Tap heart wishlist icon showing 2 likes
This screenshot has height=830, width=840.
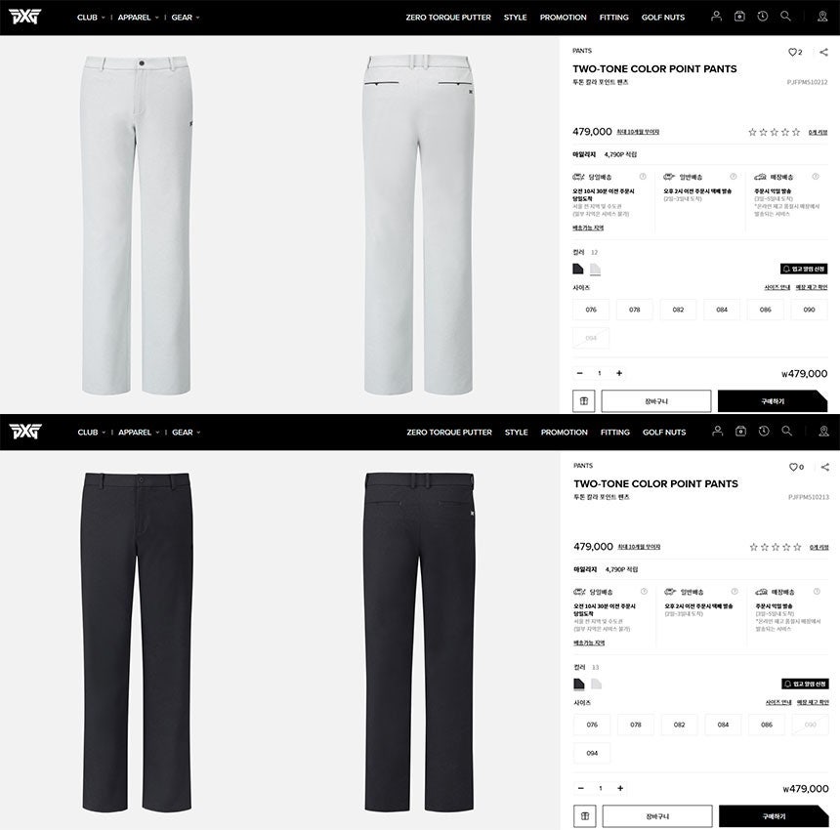click(x=795, y=52)
